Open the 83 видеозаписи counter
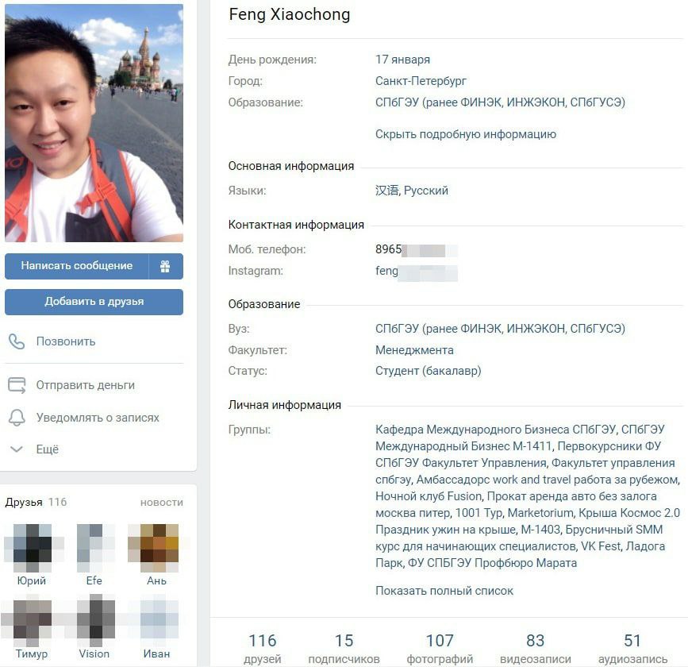This screenshot has width=688, height=667. click(536, 649)
